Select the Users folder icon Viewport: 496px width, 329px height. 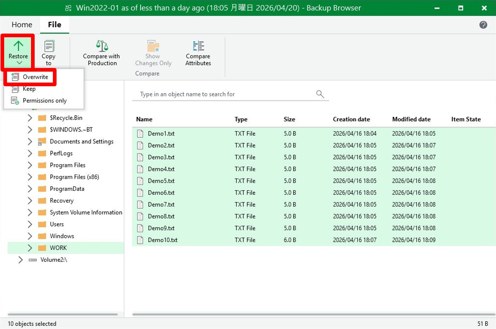(x=42, y=224)
